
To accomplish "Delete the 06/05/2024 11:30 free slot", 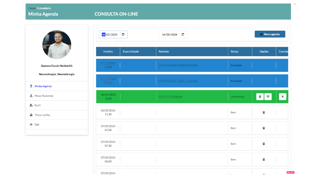I will coord(264,113).
